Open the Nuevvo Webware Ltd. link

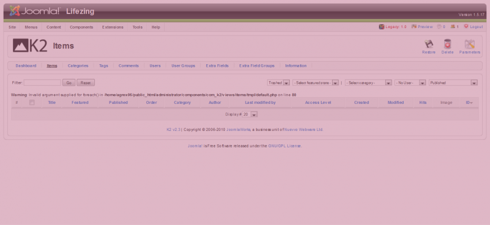304,130
